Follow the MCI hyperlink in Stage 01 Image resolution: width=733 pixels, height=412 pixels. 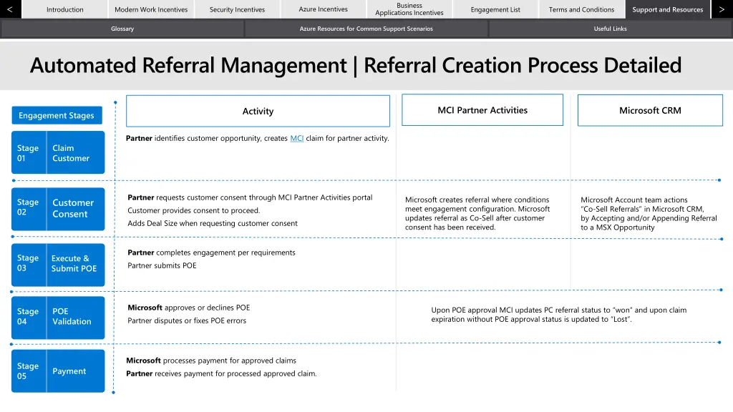[x=297, y=138]
